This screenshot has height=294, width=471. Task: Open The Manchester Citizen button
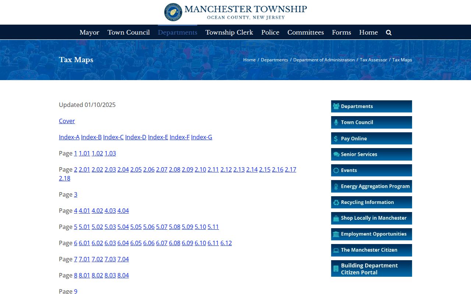372,250
